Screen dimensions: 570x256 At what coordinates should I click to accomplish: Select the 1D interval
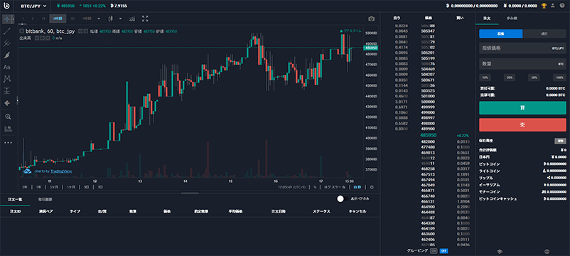click(x=72, y=18)
